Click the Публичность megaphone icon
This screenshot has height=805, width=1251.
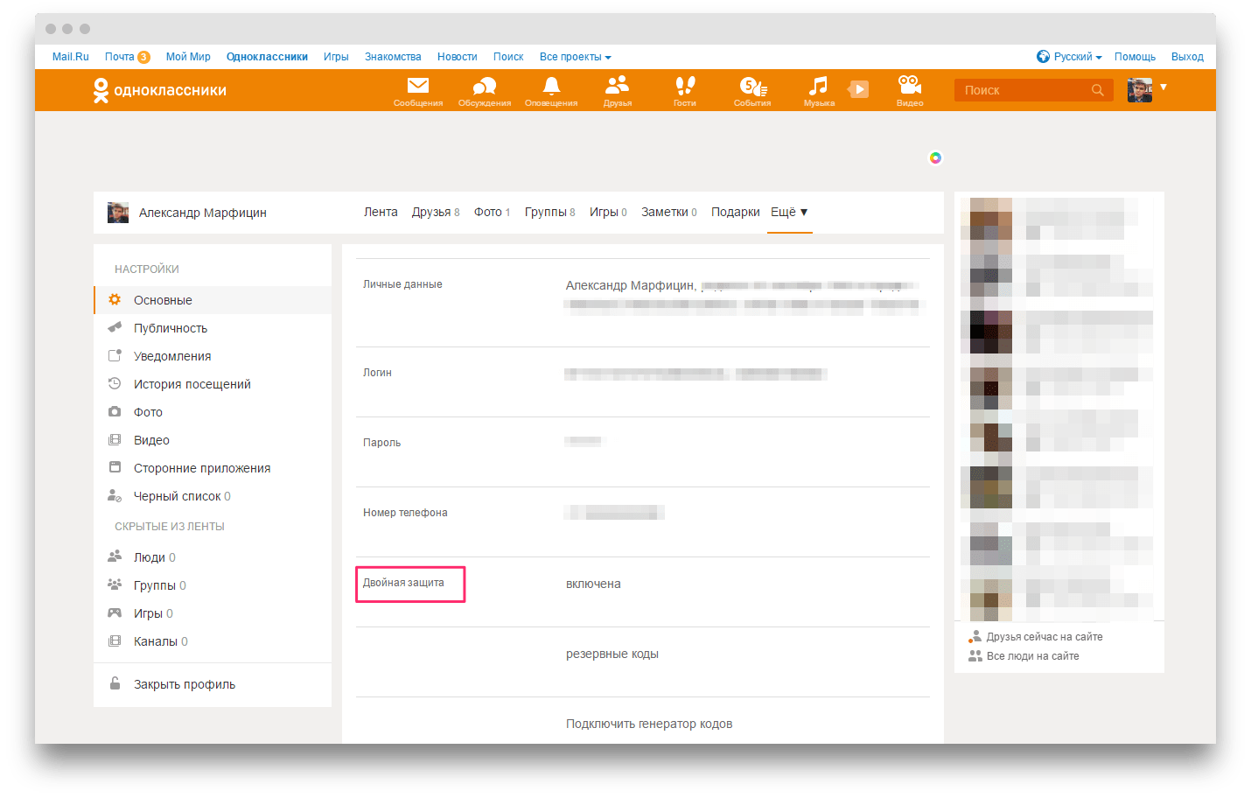[x=115, y=327]
